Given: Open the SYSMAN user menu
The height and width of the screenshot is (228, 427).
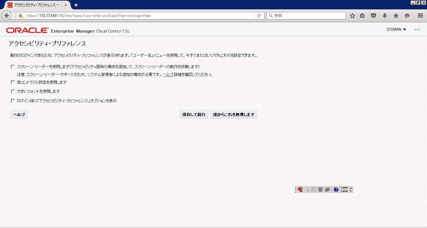Looking at the screenshot, I should tap(396, 29).
